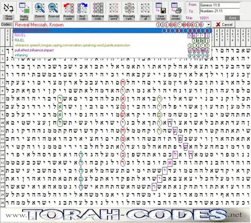Click the Zoom-out magnifier icon
The height and width of the screenshot is (223, 251).
click(x=53, y=8)
